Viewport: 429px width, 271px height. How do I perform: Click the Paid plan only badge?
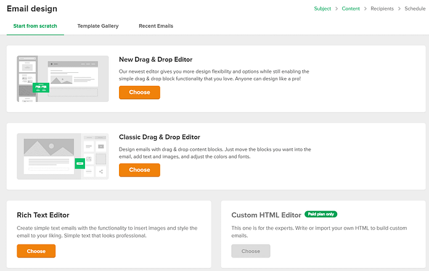(321, 214)
